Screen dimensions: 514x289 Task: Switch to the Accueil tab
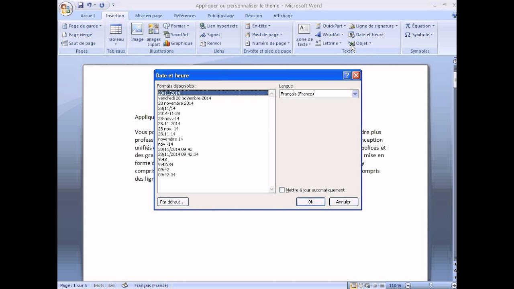point(88,16)
